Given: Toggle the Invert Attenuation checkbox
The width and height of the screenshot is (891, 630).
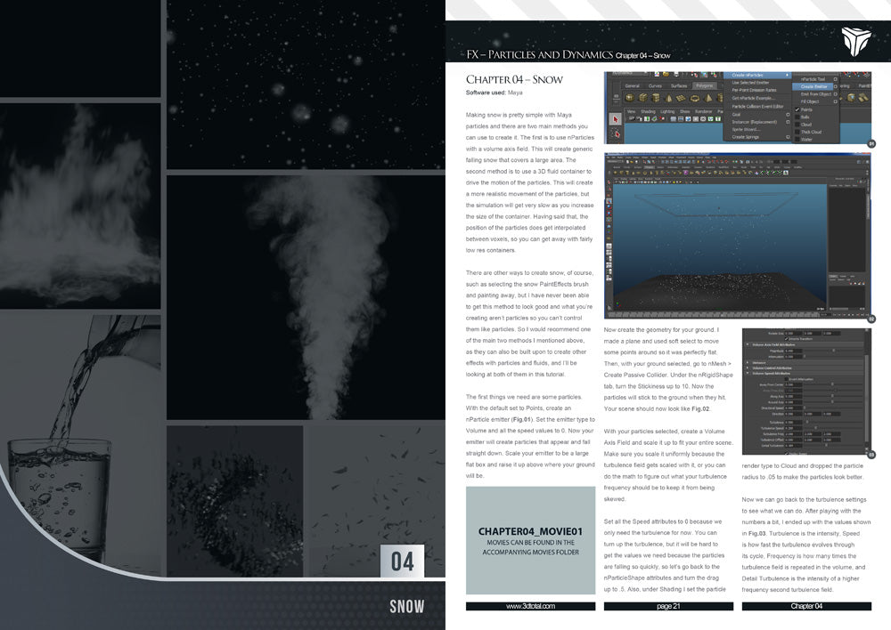Looking at the screenshot, I should (787, 378).
